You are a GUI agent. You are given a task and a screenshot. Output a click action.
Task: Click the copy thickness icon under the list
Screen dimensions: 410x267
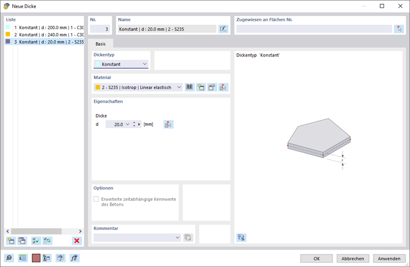[22, 241]
